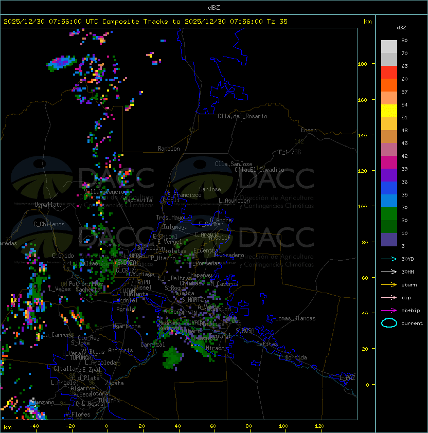Click the magenta eb+bip arrow icon
The width and height of the screenshot is (428, 433).
[389, 311]
